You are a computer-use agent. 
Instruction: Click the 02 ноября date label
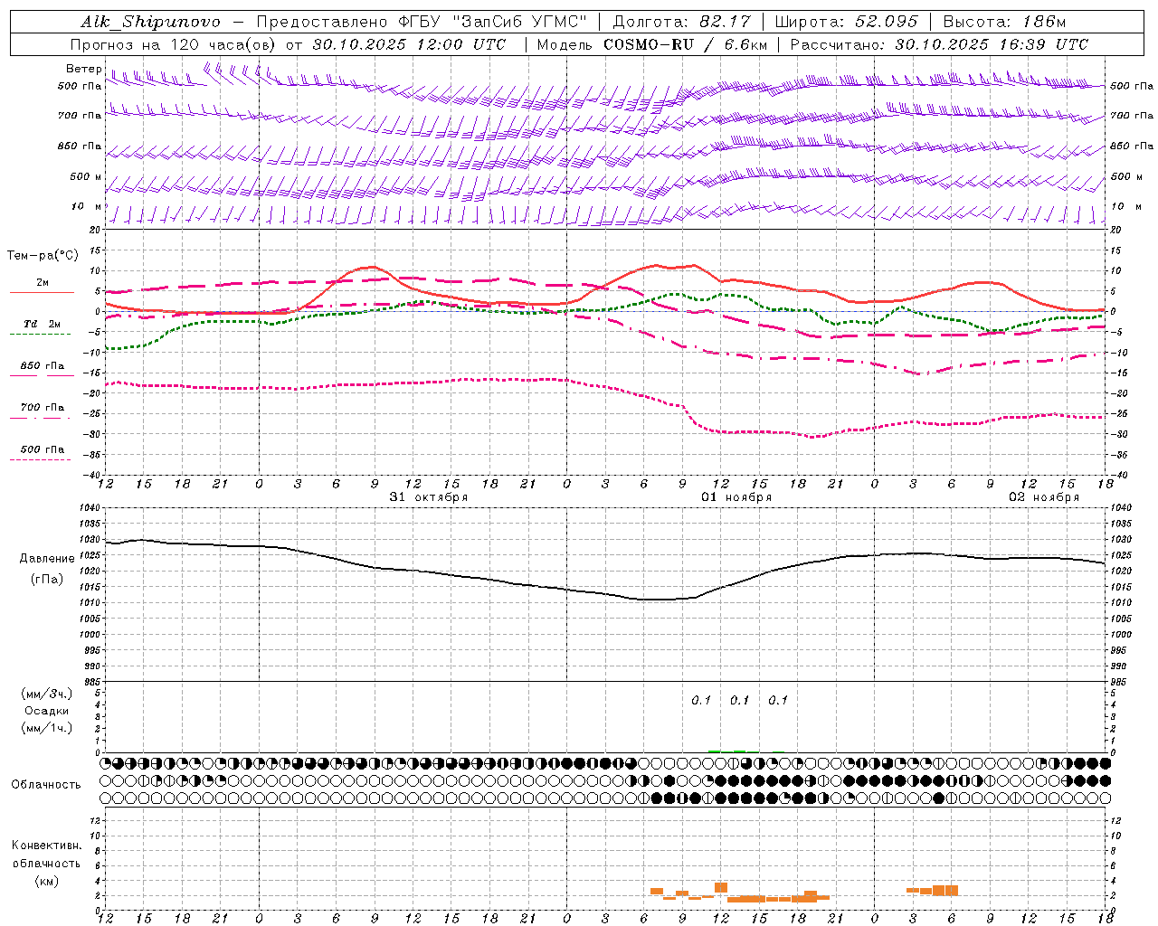point(1044,497)
